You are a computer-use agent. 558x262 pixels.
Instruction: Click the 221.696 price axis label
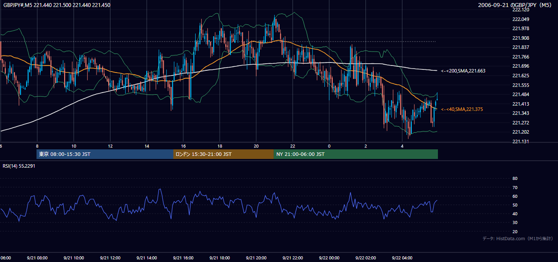click(x=520, y=66)
